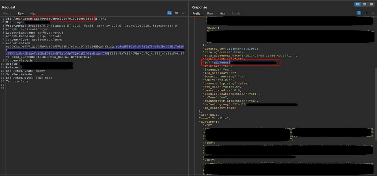This screenshot has height=176, width=377.
Task: Click the "x104": key in avatars
Action: 210,160
